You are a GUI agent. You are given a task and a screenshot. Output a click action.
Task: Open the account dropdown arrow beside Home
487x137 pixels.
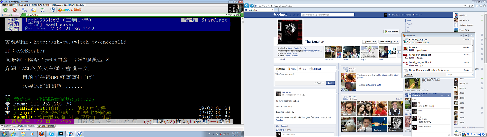click(x=421, y=15)
